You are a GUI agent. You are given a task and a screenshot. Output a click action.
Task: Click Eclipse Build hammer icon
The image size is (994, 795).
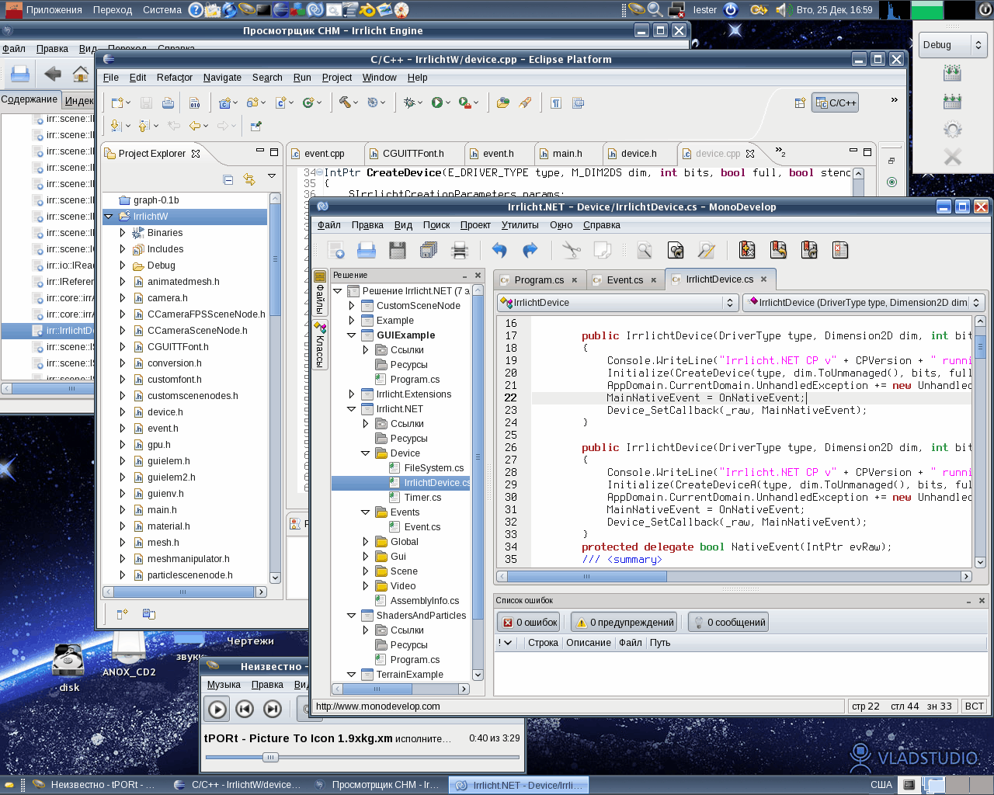click(345, 102)
